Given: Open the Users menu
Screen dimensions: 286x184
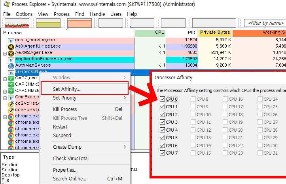Looking at the screenshot, I should 116,14.
